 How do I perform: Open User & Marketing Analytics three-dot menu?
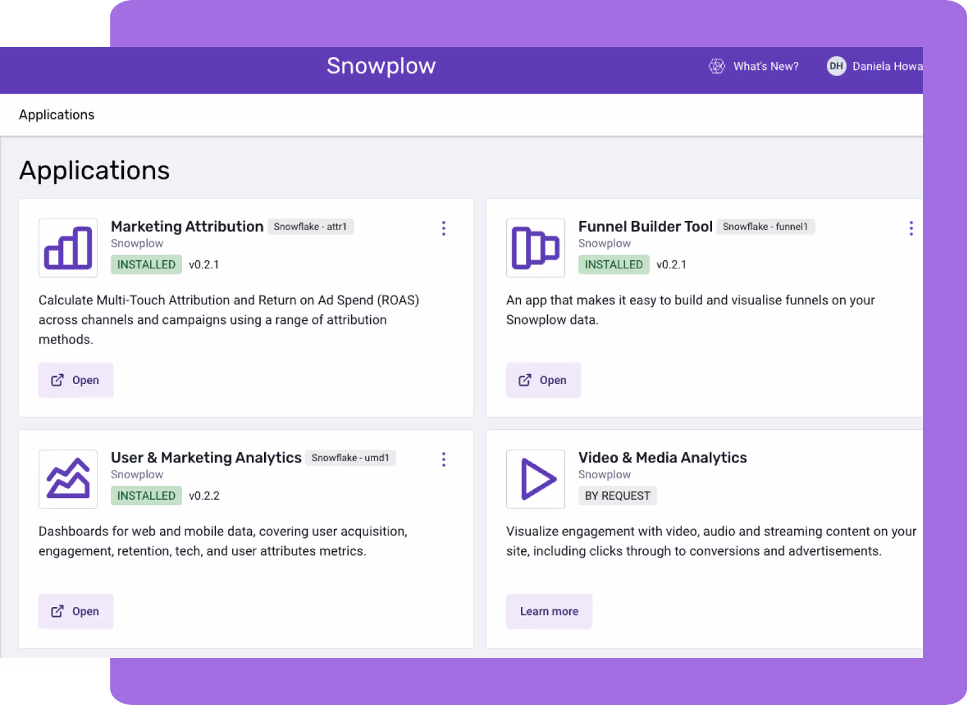tap(444, 459)
